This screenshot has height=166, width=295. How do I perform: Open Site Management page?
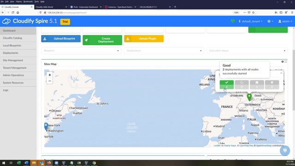18,60
